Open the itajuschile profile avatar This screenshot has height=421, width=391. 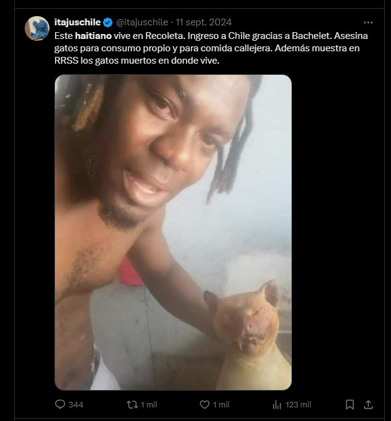pyautogui.click(x=37, y=28)
